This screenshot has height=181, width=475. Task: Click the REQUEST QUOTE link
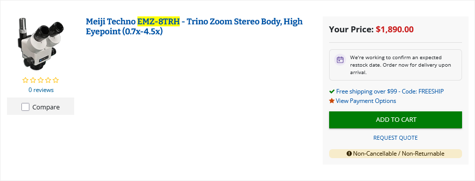395,138
